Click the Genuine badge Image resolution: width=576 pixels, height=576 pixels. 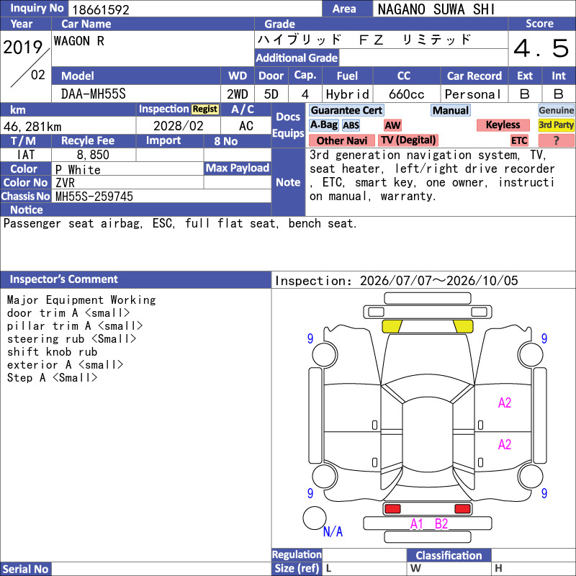tap(556, 110)
